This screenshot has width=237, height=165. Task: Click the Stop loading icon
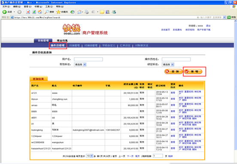coord(28,12)
